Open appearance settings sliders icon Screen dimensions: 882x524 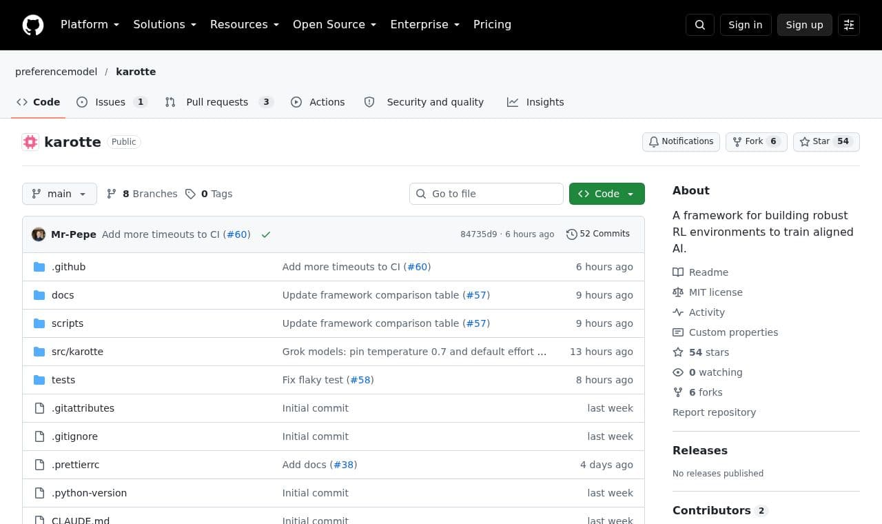pyautogui.click(x=849, y=25)
